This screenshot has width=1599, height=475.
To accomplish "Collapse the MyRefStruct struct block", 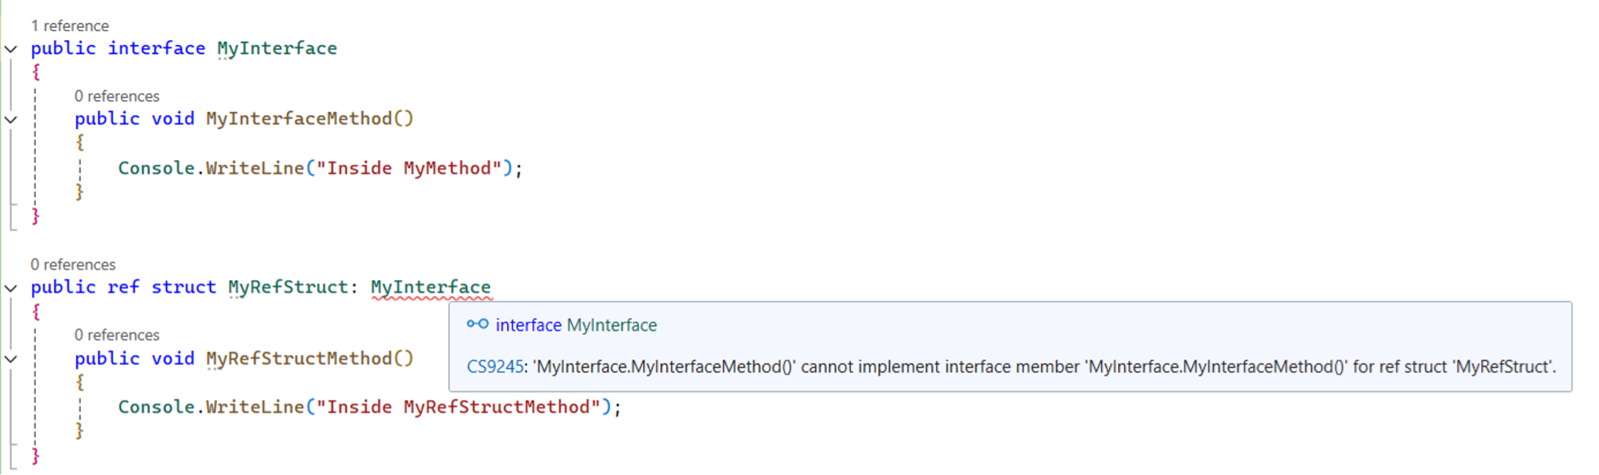I will (11, 288).
